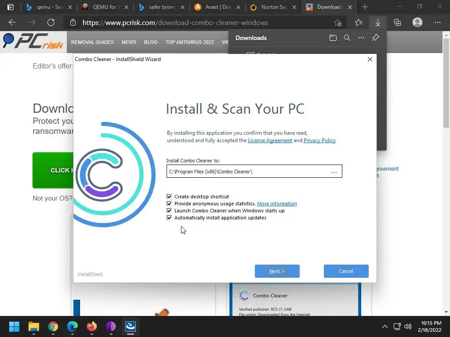The height and width of the screenshot is (337, 450).
Task: Open the Privacy Policy link
Action: pos(319,140)
